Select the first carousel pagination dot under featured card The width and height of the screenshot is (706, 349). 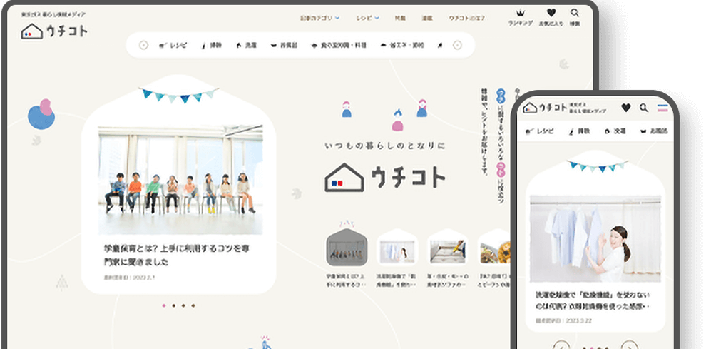[164, 305]
